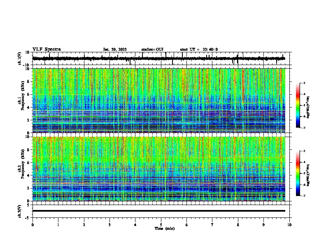Click the time axis tick label "4"

coord(135,225)
